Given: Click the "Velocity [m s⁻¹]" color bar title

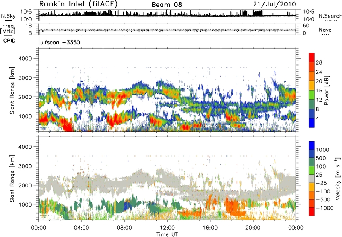Looking at the screenshot, I should pos(338,178).
